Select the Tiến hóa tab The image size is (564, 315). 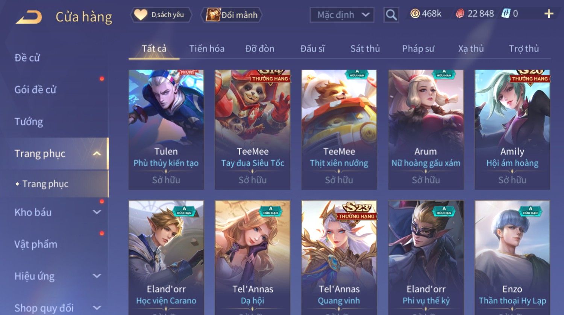click(x=207, y=48)
